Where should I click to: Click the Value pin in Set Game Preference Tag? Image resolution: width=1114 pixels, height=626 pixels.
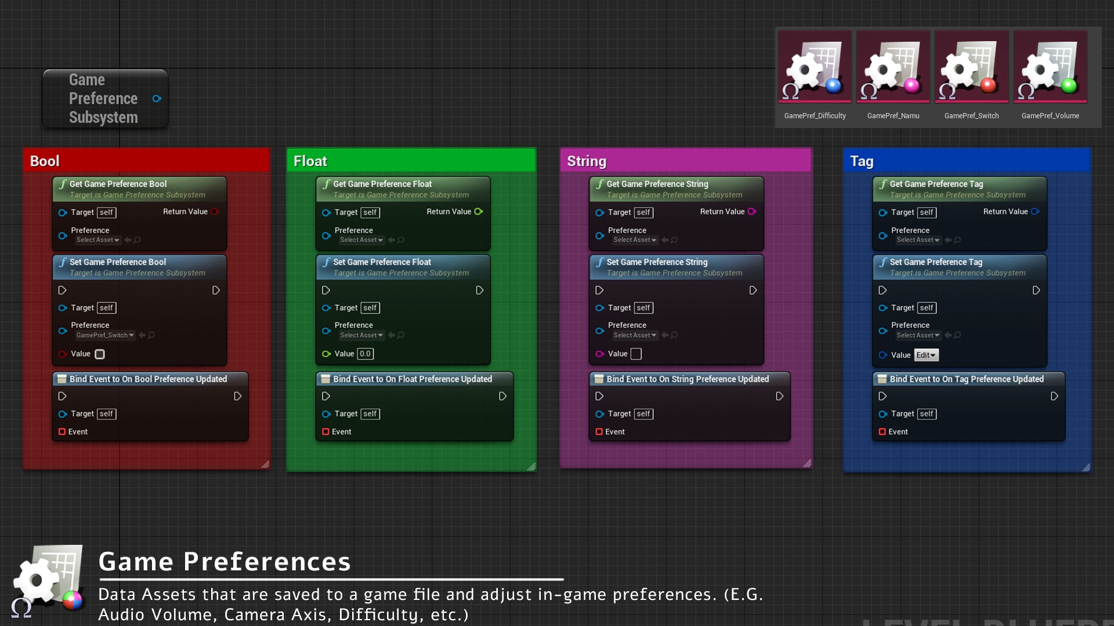click(882, 355)
